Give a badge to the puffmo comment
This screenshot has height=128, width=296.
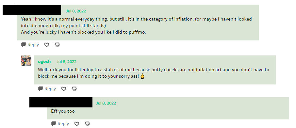(57, 45)
